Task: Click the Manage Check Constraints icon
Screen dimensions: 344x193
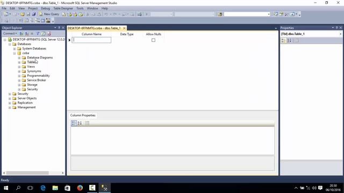Action: click(43, 20)
